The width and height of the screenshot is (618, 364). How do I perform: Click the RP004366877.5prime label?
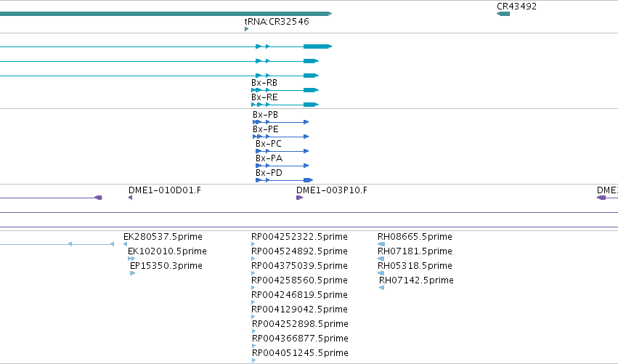300,339
